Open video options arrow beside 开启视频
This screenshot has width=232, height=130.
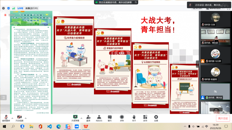point(26,118)
